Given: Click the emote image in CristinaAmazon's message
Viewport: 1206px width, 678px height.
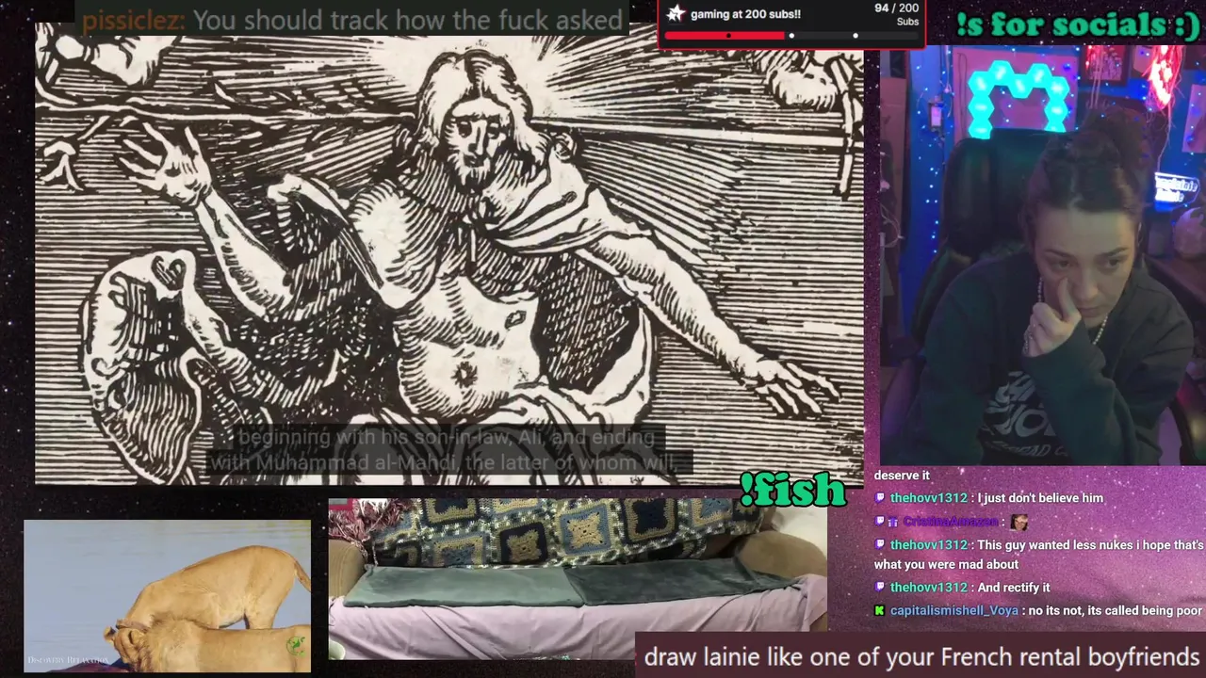Looking at the screenshot, I should click(1019, 522).
